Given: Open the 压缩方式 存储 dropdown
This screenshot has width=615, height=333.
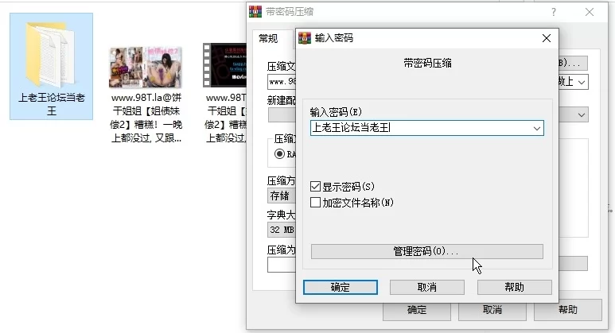Looking at the screenshot, I should 281,196.
